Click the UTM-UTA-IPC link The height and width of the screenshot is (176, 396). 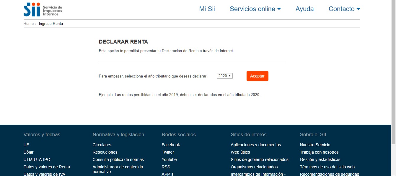(37, 159)
